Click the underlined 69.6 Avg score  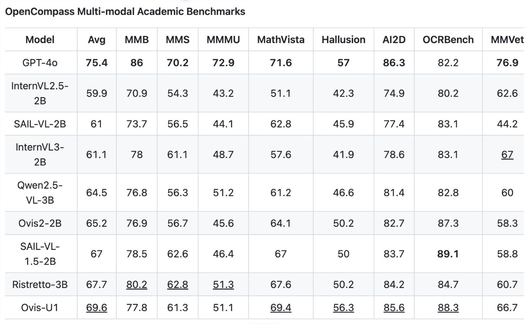pos(96,308)
